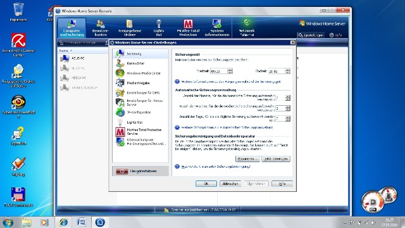Open link about automatischen Sicherungsverwaltung
The width and height of the screenshot is (405, 228).
click(227, 127)
